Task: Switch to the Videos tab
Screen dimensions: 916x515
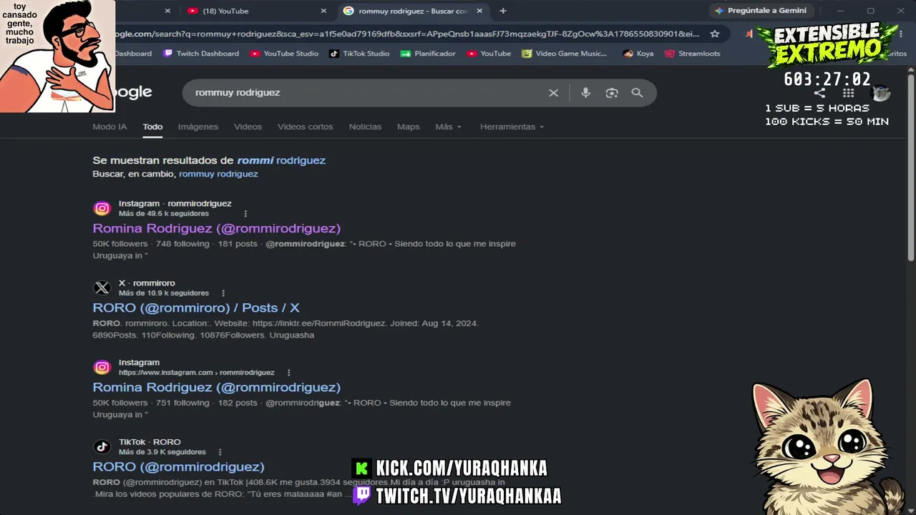Action: click(248, 127)
